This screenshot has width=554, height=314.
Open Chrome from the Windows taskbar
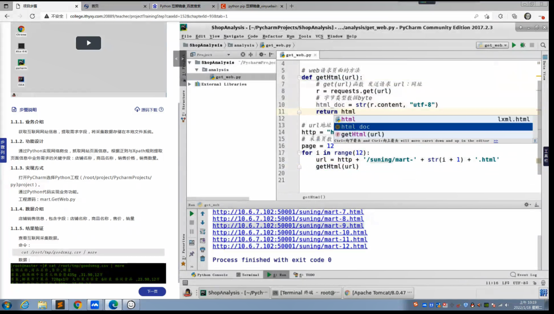pos(78,304)
